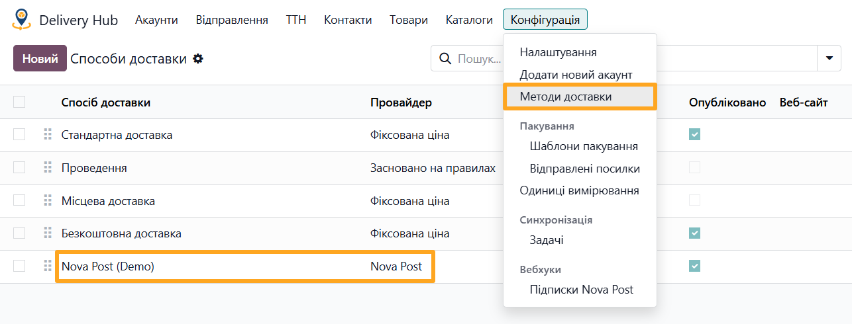Select the Проведення row checkbox
This screenshot has height=324, width=852.
click(19, 167)
